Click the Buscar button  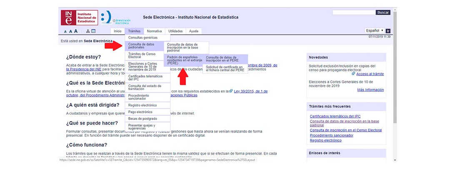click(383, 12)
